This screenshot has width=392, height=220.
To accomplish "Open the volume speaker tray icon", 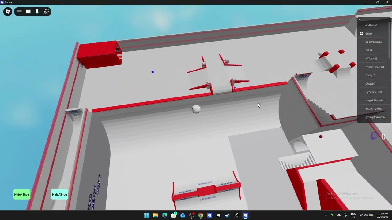I will (x=366, y=215).
